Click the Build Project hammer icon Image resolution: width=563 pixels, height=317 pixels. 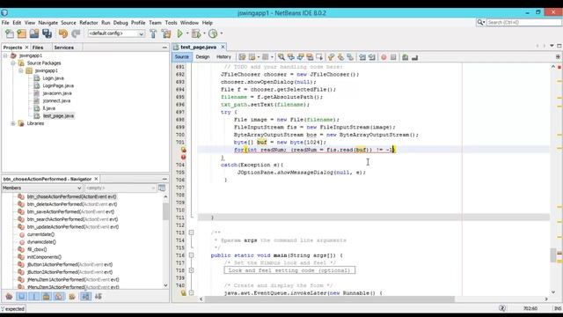pos(153,33)
